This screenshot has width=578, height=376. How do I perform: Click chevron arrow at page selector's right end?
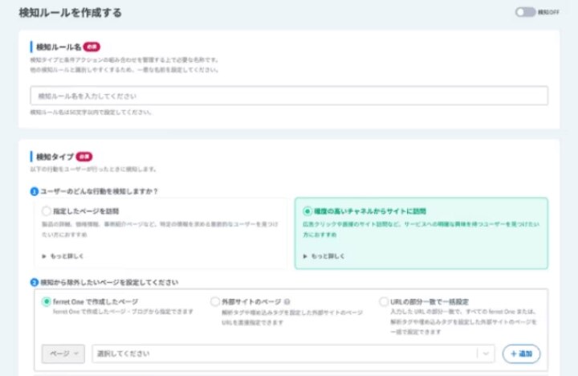[x=485, y=354]
